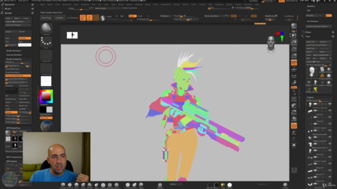This screenshot has width=337, height=189.
Task: Collapse the Render palette
Action: pyautogui.click(x=8, y=13)
